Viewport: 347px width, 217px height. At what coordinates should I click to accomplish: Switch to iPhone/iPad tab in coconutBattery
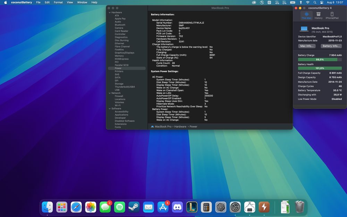[332, 16]
